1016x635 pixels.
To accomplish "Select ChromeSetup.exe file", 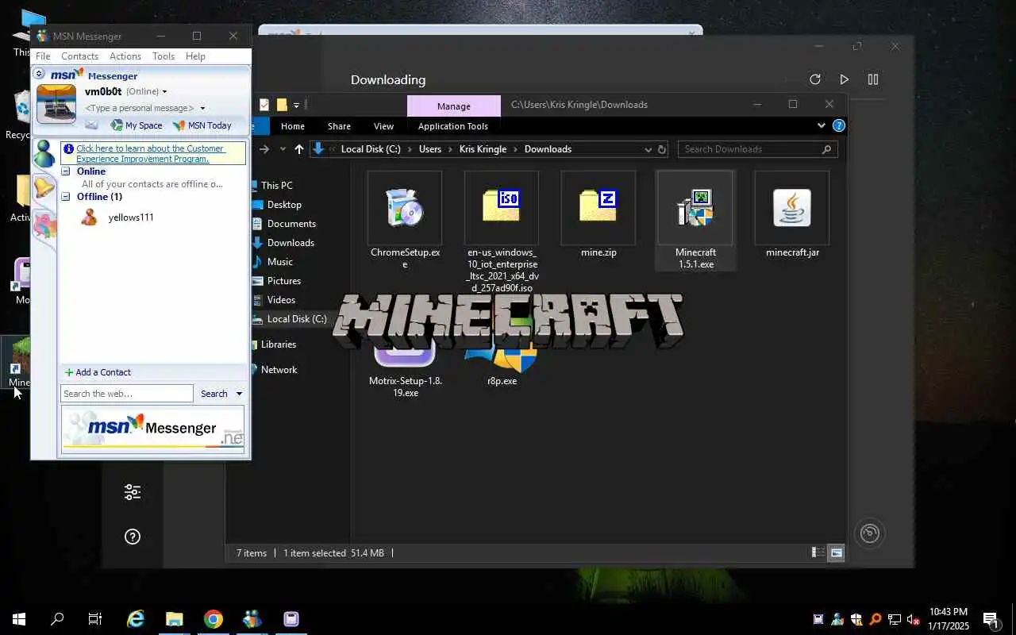I will [405, 220].
